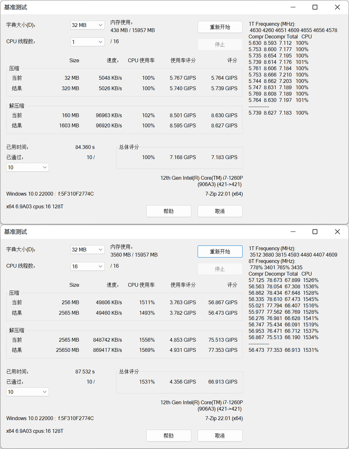This screenshot has width=349, height=449.
Task: Close the upper benchmark window
Action: point(337,7)
